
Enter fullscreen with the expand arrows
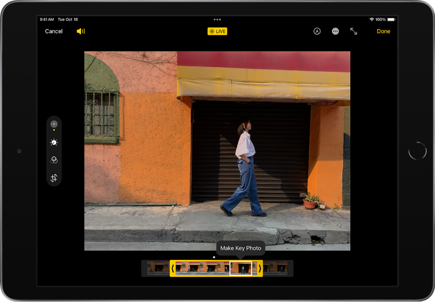point(354,31)
